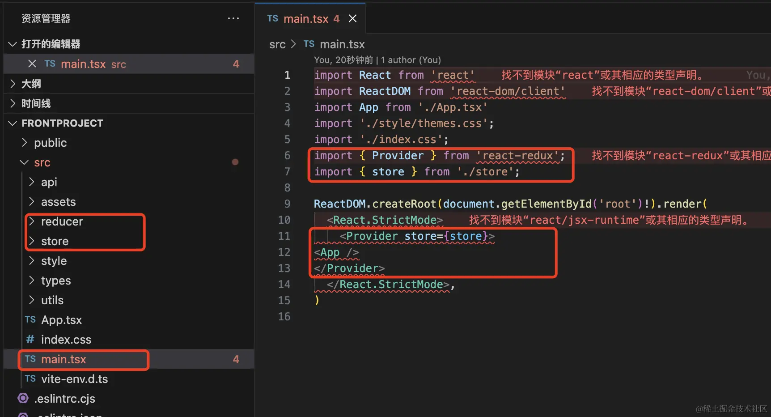The width and height of the screenshot is (771, 417).
Task: Click line number 16 in the gutter
Action: coord(284,317)
